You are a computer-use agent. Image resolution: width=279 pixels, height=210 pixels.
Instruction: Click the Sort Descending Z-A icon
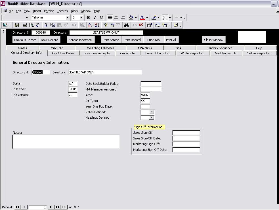[x=97, y=25]
